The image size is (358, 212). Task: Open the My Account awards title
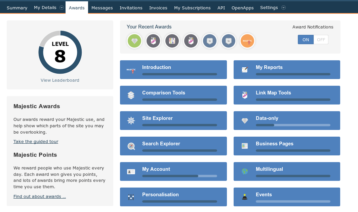pyautogui.click(x=156, y=169)
